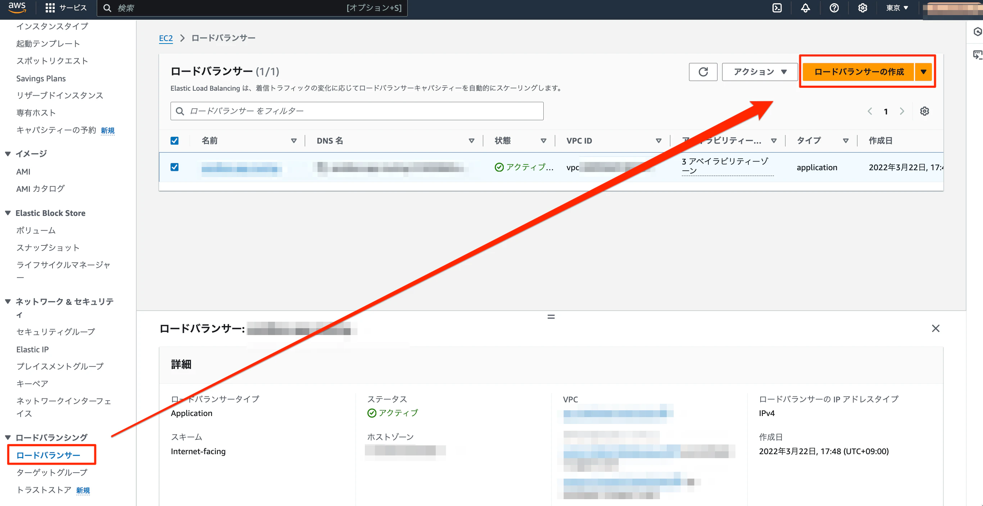Open the services grid menu icon
The height and width of the screenshot is (506, 983).
point(50,8)
